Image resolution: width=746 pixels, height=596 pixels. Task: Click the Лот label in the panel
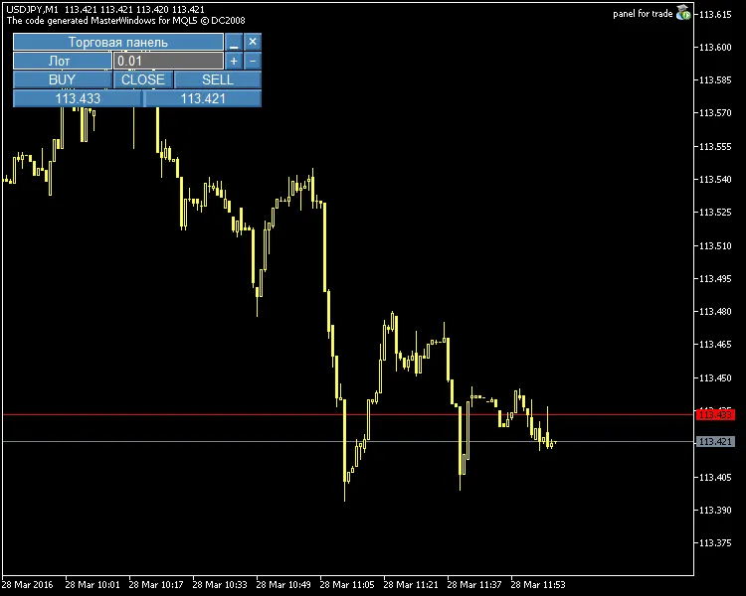point(61,61)
